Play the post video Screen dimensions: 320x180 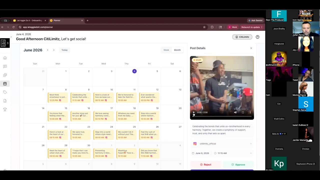tap(194, 112)
